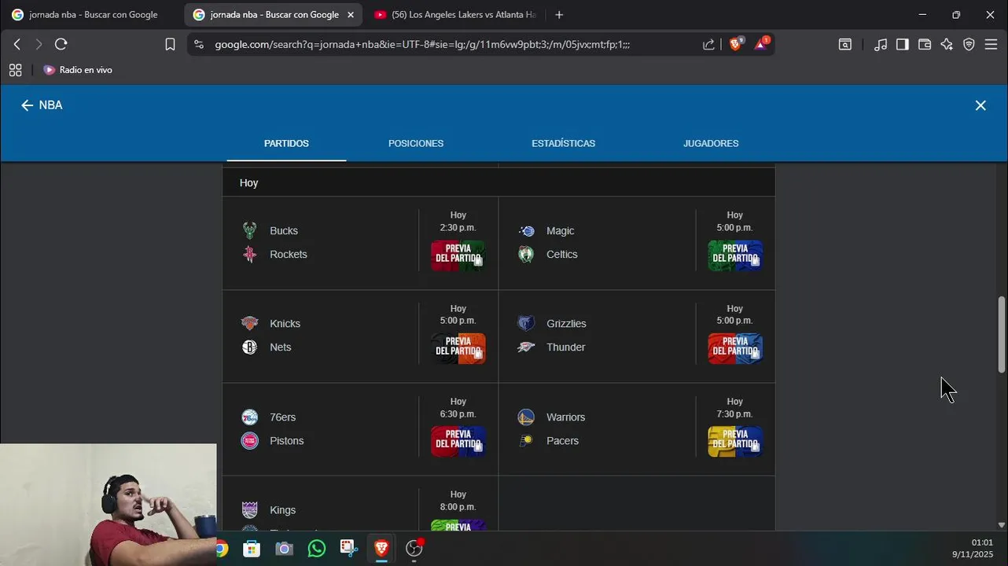This screenshot has width=1008, height=566.
Task: Open the Radio en vivo bookmark
Action: click(x=78, y=70)
